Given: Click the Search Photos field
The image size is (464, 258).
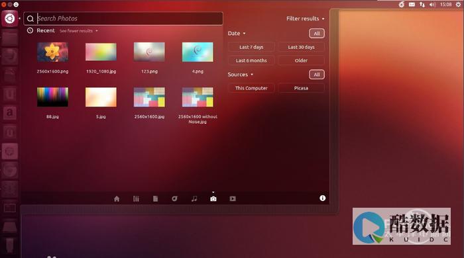Looking at the screenshot, I should (123, 19).
